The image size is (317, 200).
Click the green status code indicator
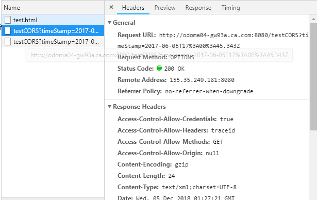(x=159, y=68)
